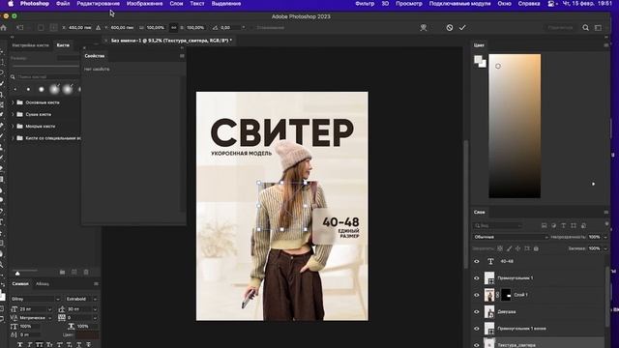Switch to the Абзац tab
This screenshot has width=619, height=348.
tap(43, 283)
